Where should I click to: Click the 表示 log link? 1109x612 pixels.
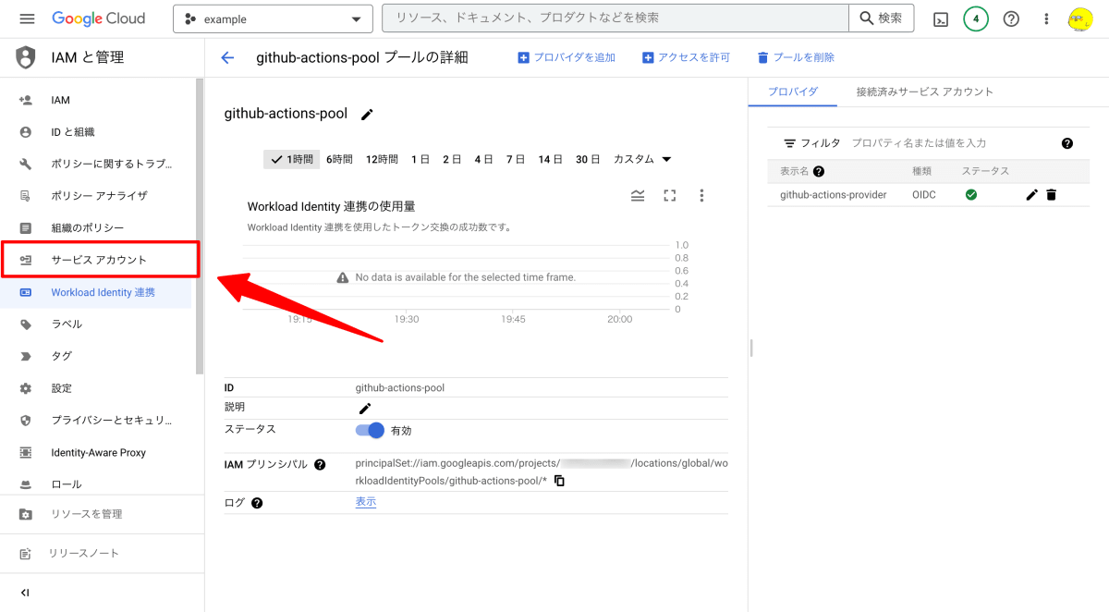click(x=366, y=502)
